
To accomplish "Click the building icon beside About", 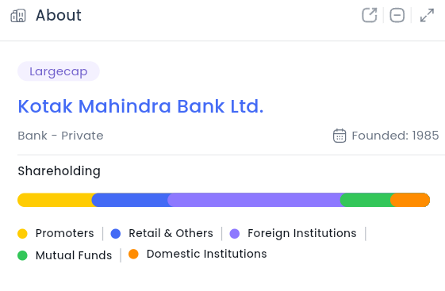I will (x=18, y=16).
